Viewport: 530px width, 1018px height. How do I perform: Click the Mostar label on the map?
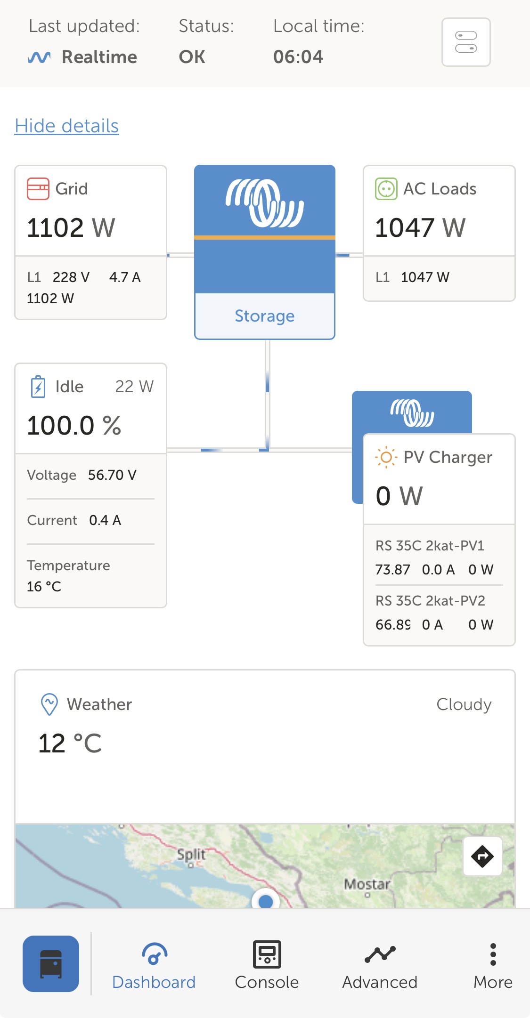click(367, 884)
